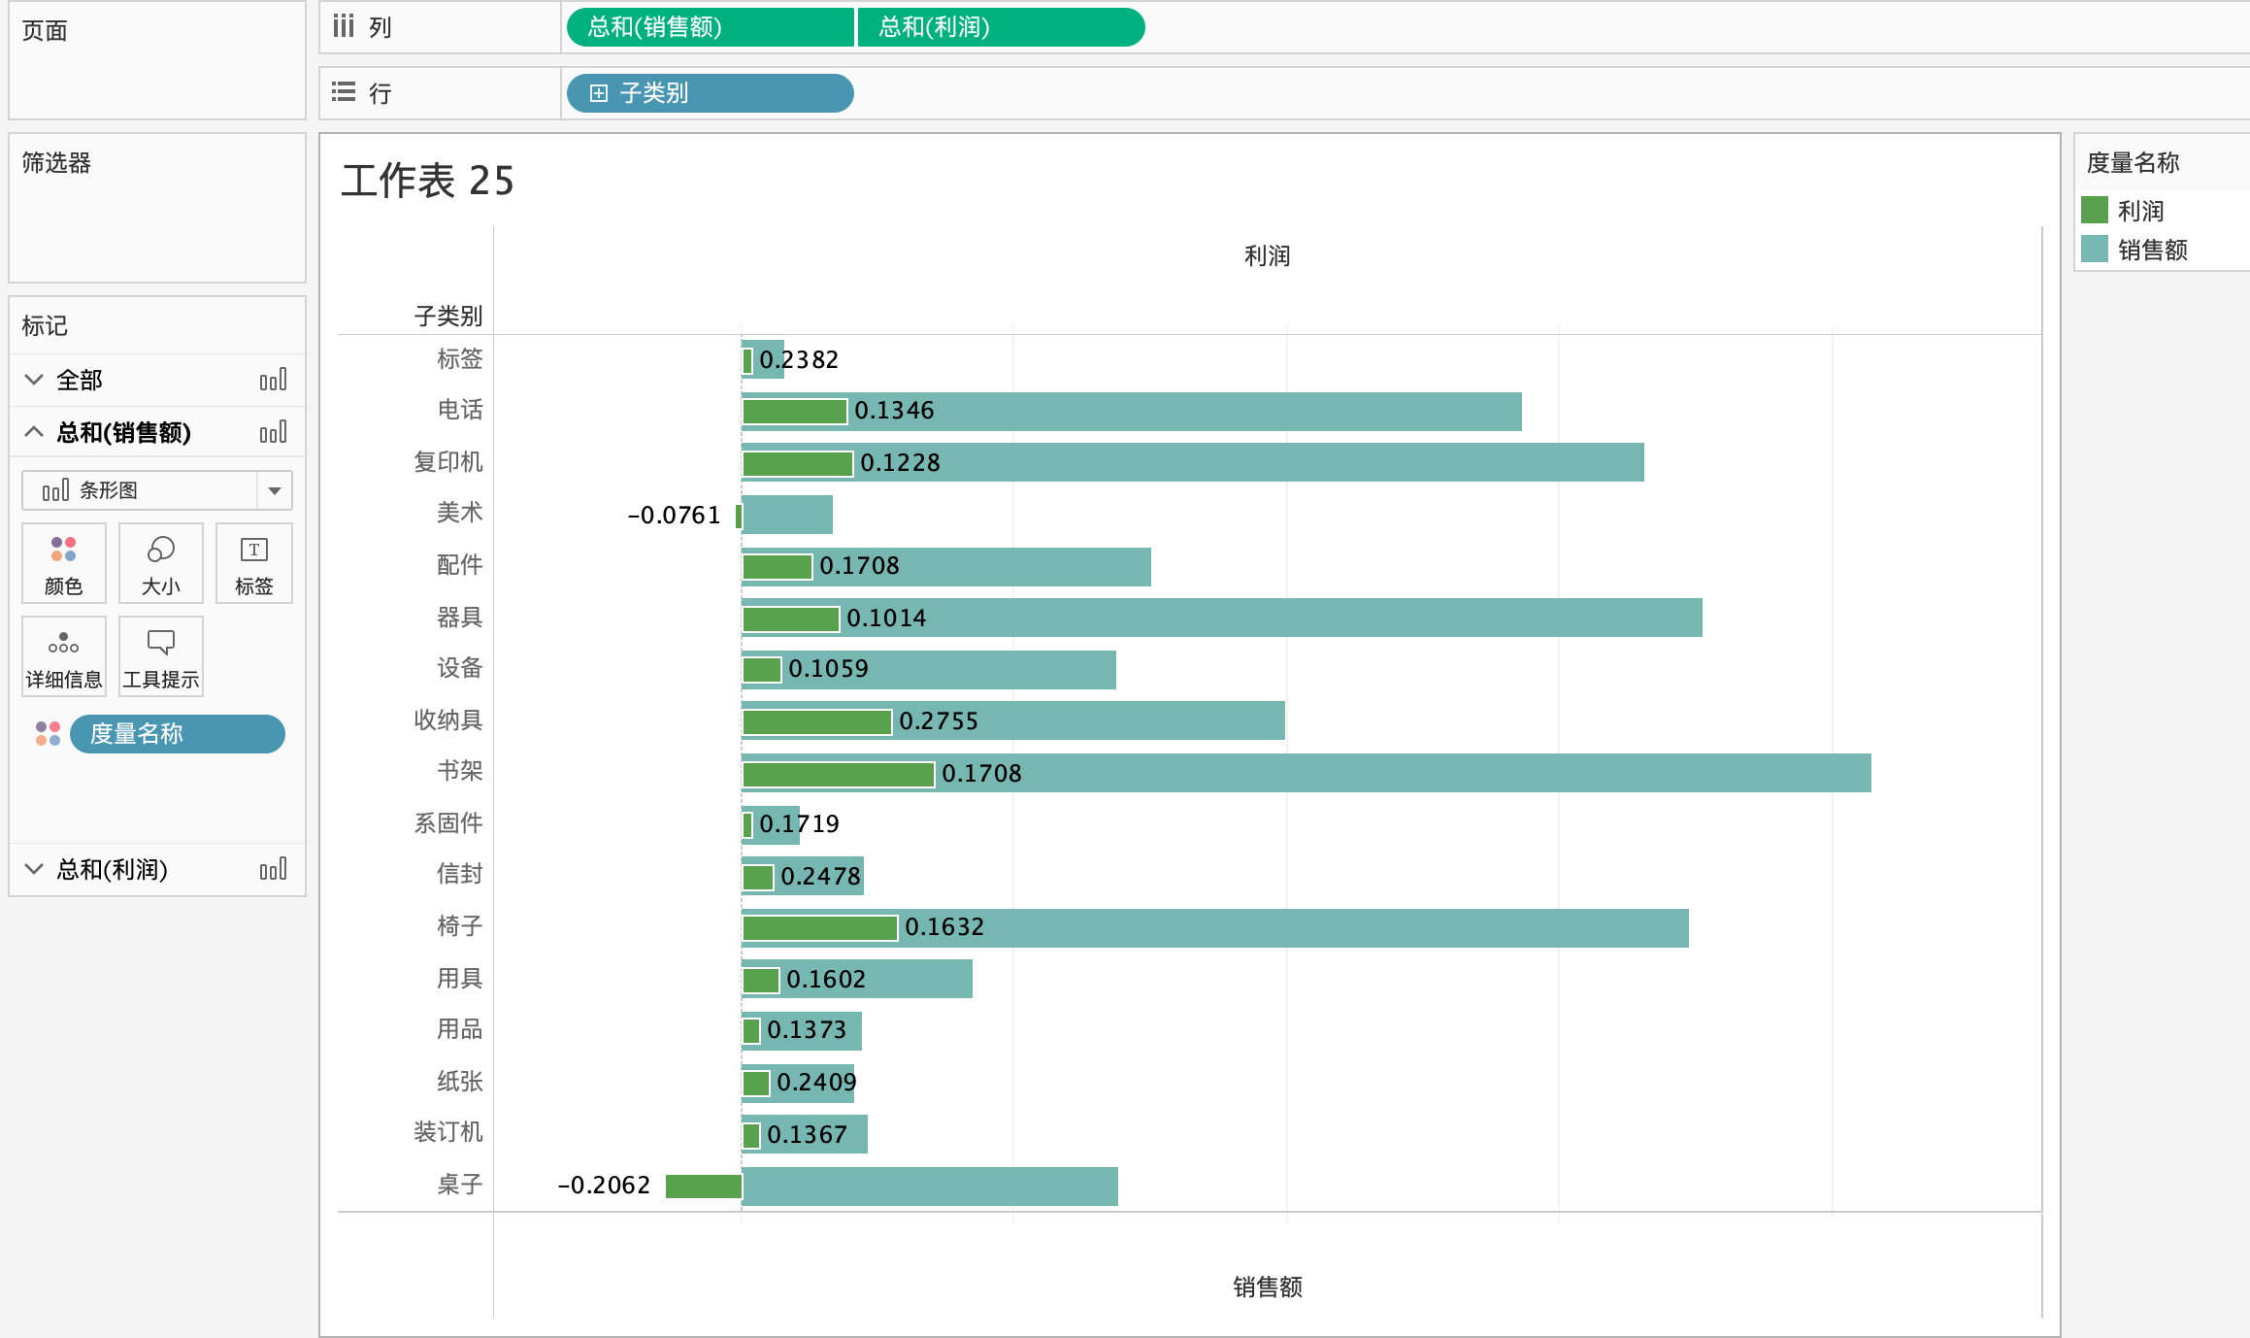The height and width of the screenshot is (1338, 2250).
Task: Click bar chart icon beside 总和(销售额) marks header
Action: pyautogui.click(x=273, y=432)
